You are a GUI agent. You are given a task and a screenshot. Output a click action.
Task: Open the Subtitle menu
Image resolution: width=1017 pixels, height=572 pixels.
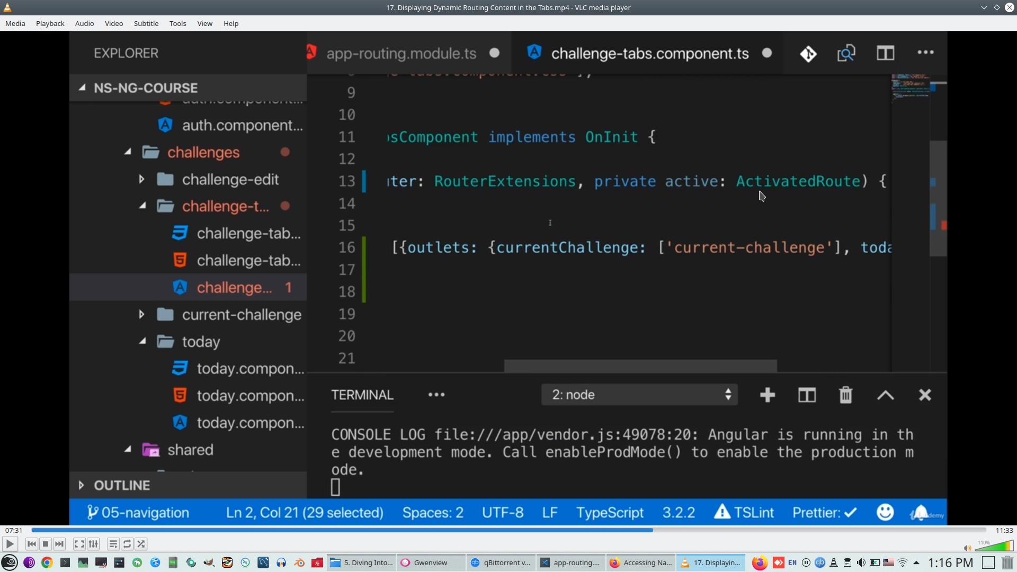146,23
